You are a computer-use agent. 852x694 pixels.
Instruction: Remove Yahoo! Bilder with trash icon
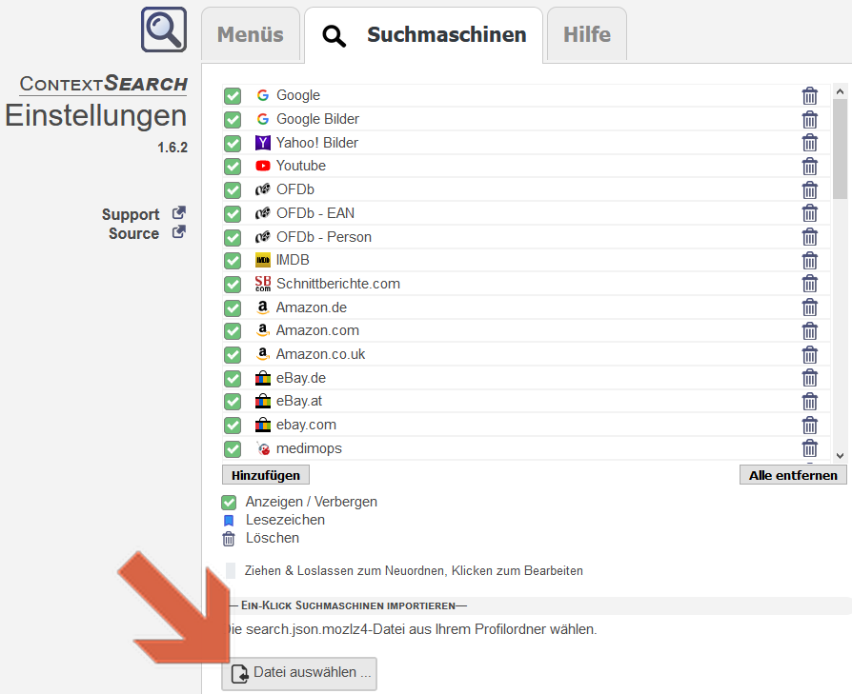click(x=810, y=143)
